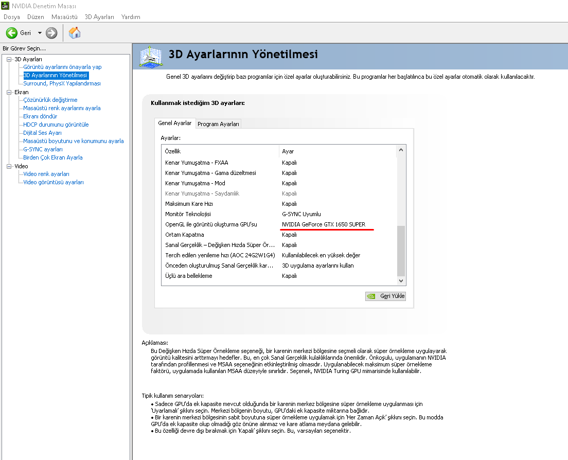
Task: Click the Ayar column header
Action: point(338,151)
